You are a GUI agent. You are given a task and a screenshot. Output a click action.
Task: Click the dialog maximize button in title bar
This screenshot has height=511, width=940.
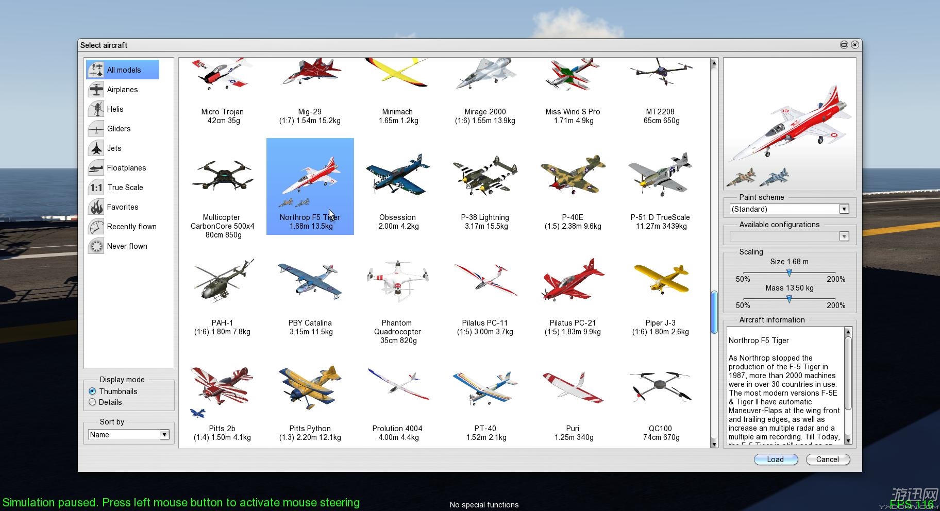pyautogui.click(x=844, y=45)
